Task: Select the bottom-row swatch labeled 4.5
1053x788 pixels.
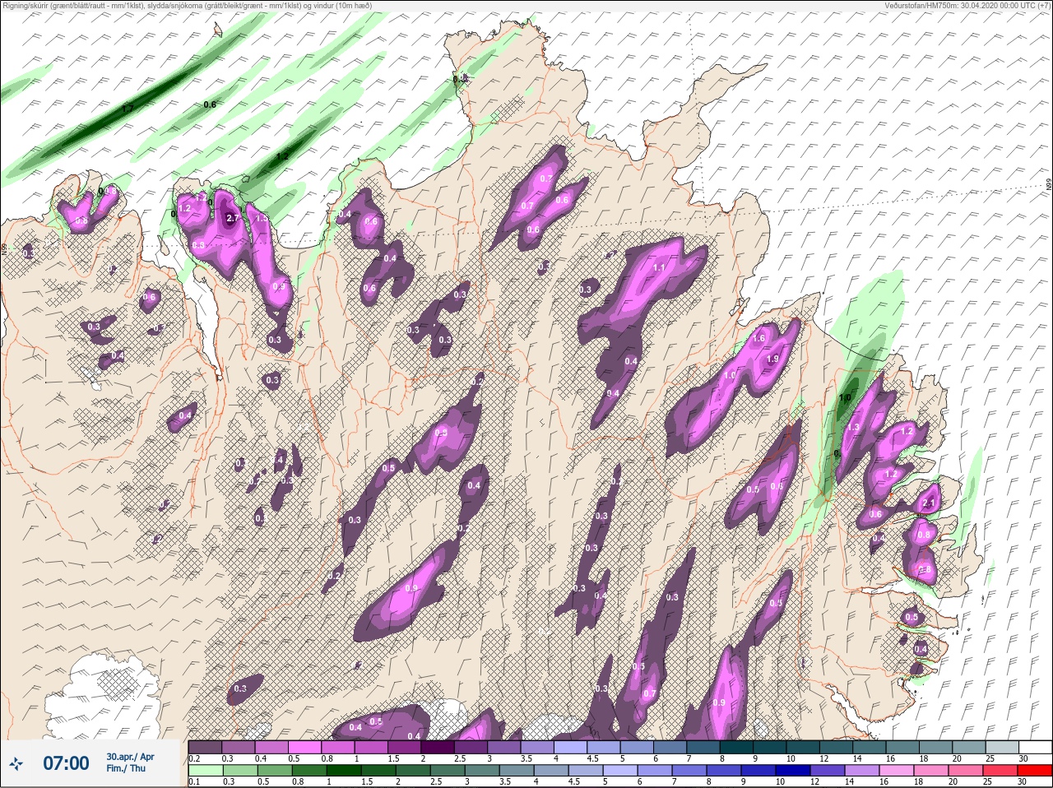Action: tap(587, 771)
